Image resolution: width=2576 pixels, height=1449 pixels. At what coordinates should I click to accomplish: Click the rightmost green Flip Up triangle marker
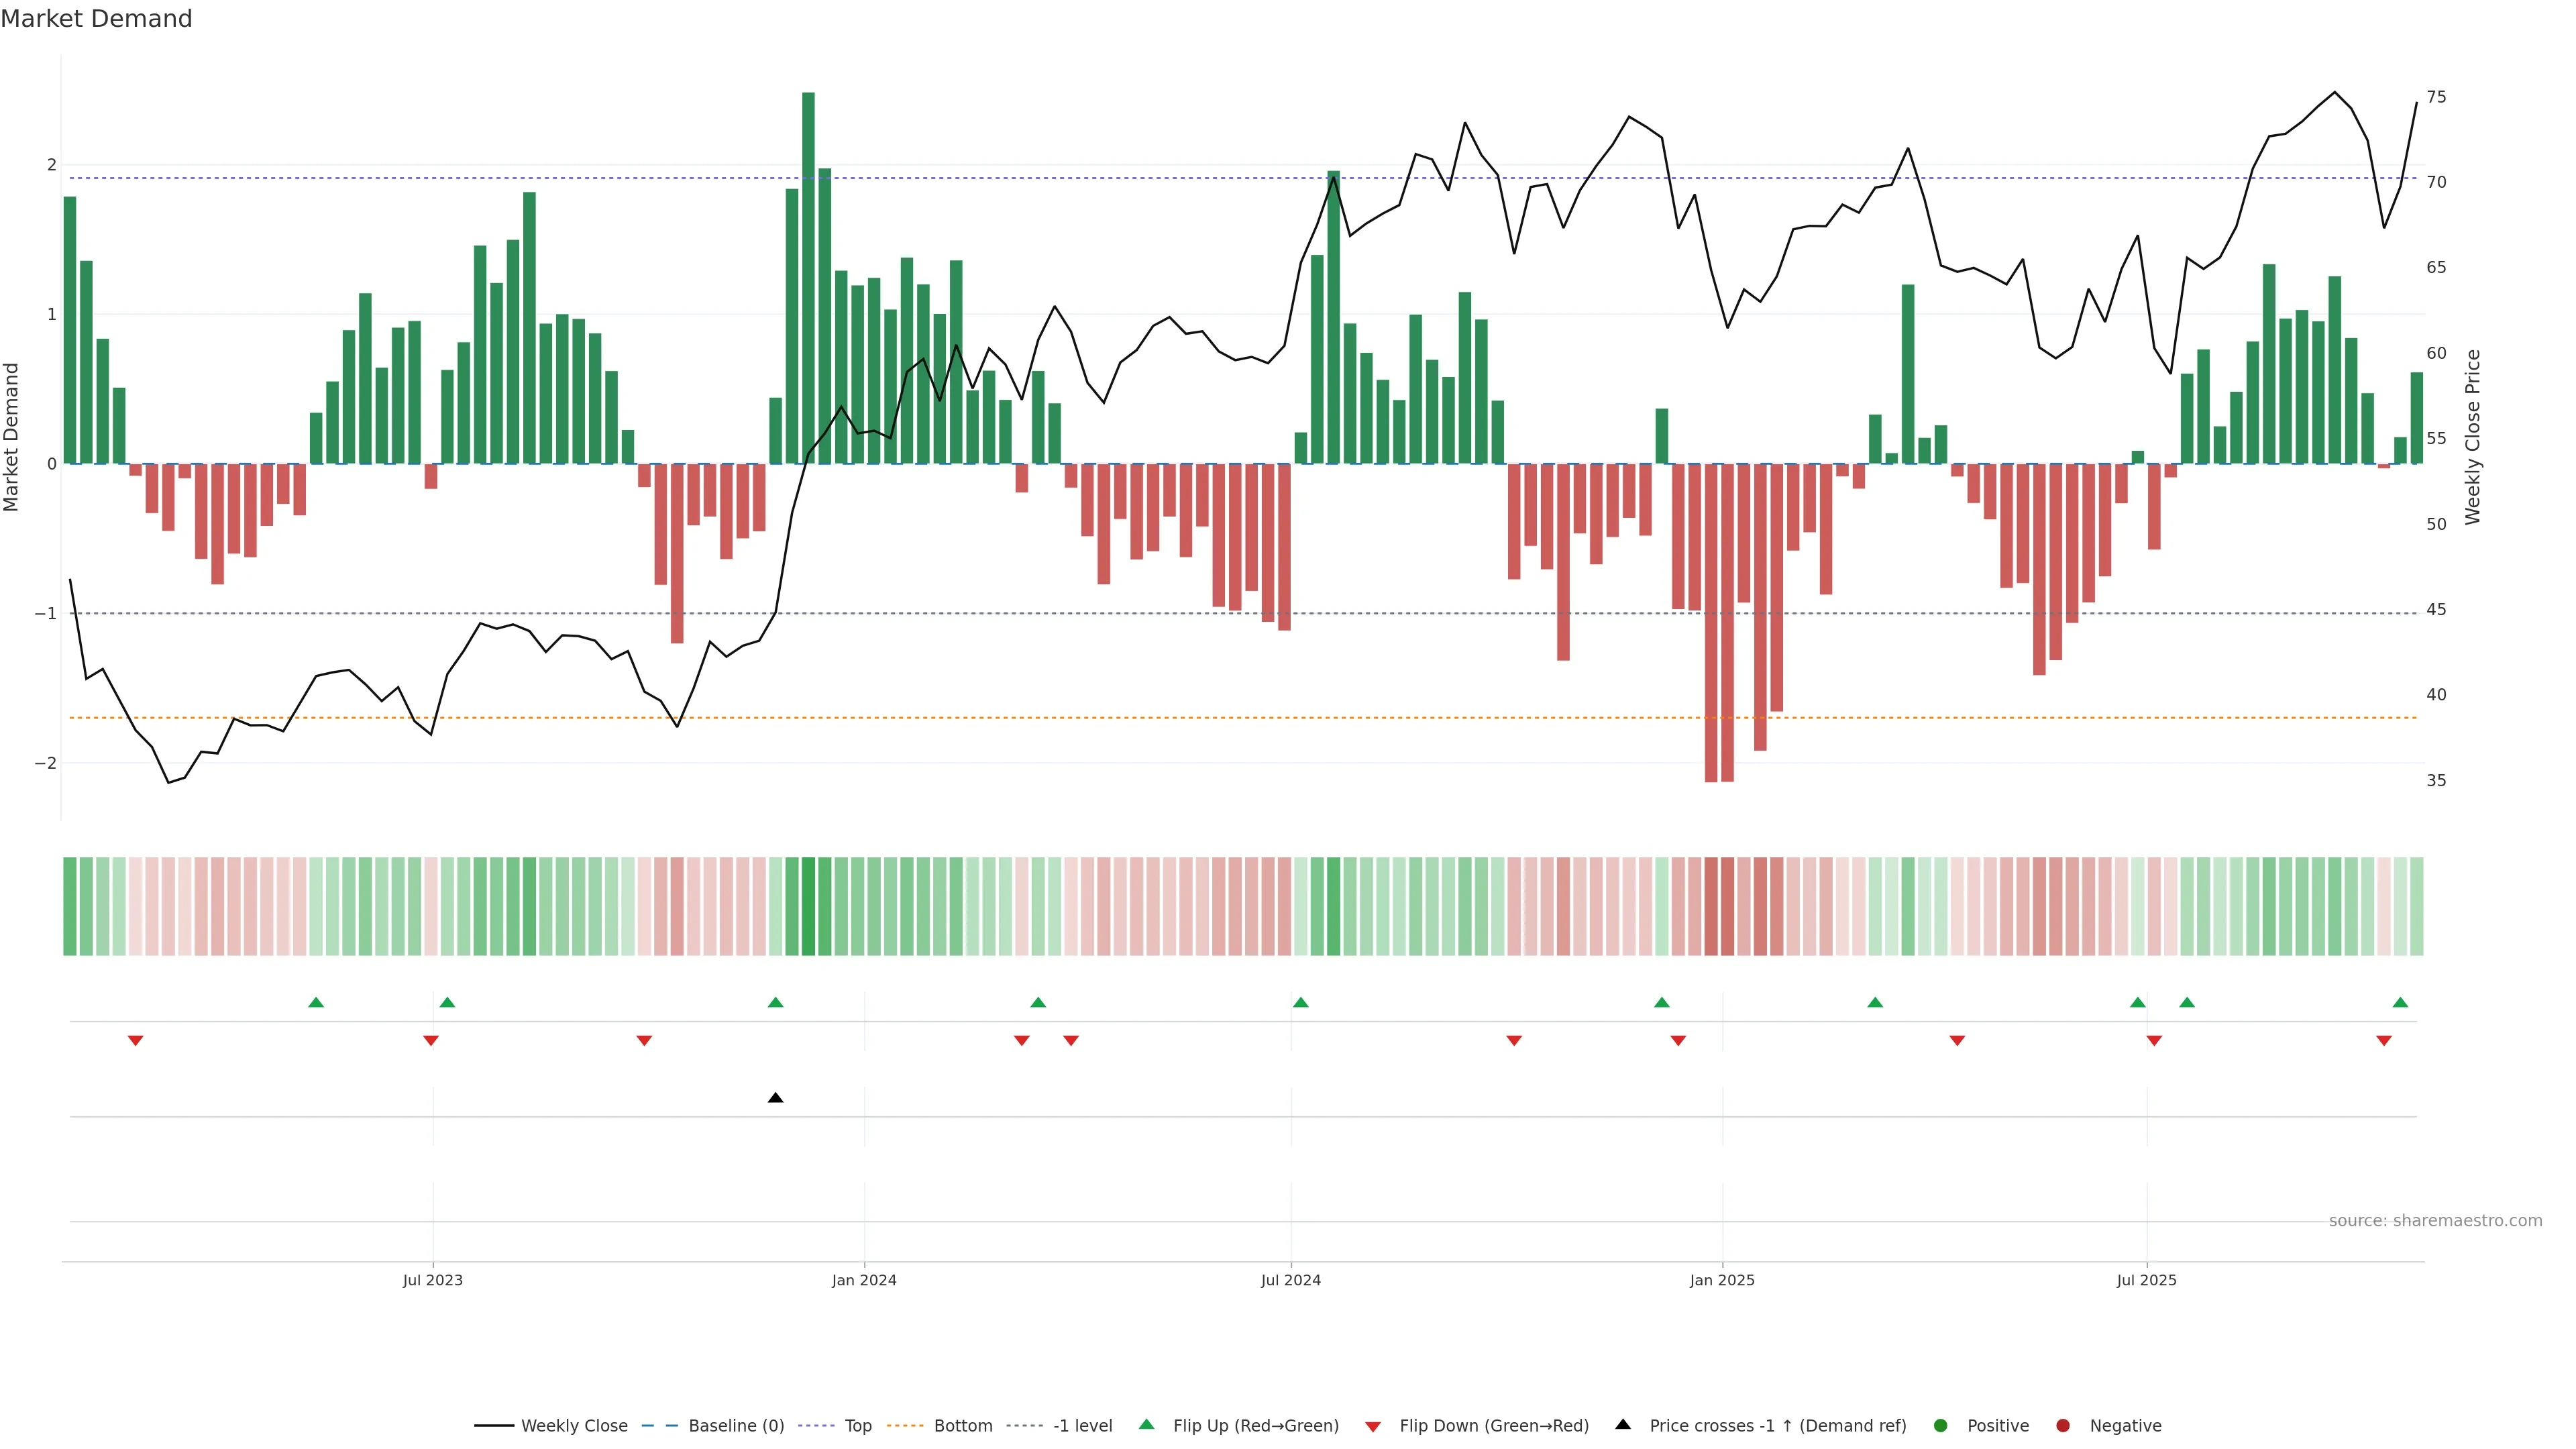pos(2400,1002)
